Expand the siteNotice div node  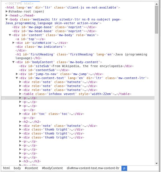[x=13, y=43]
